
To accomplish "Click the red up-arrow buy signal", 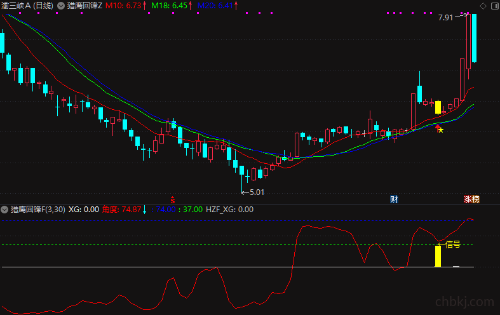I will pyautogui.click(x=437, y=128).
